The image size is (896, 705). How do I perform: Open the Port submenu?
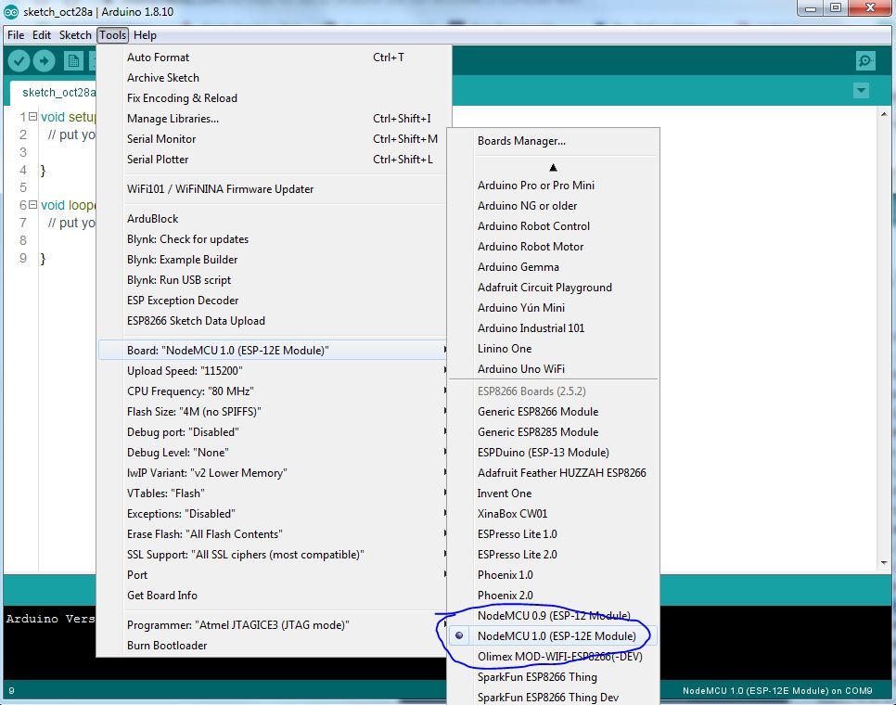273,575
